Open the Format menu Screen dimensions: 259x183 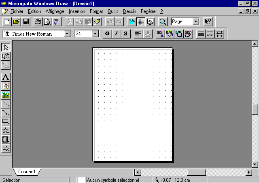(x=96, y=11)
